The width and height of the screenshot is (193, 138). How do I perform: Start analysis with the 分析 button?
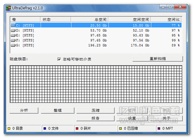click(24, 110)
